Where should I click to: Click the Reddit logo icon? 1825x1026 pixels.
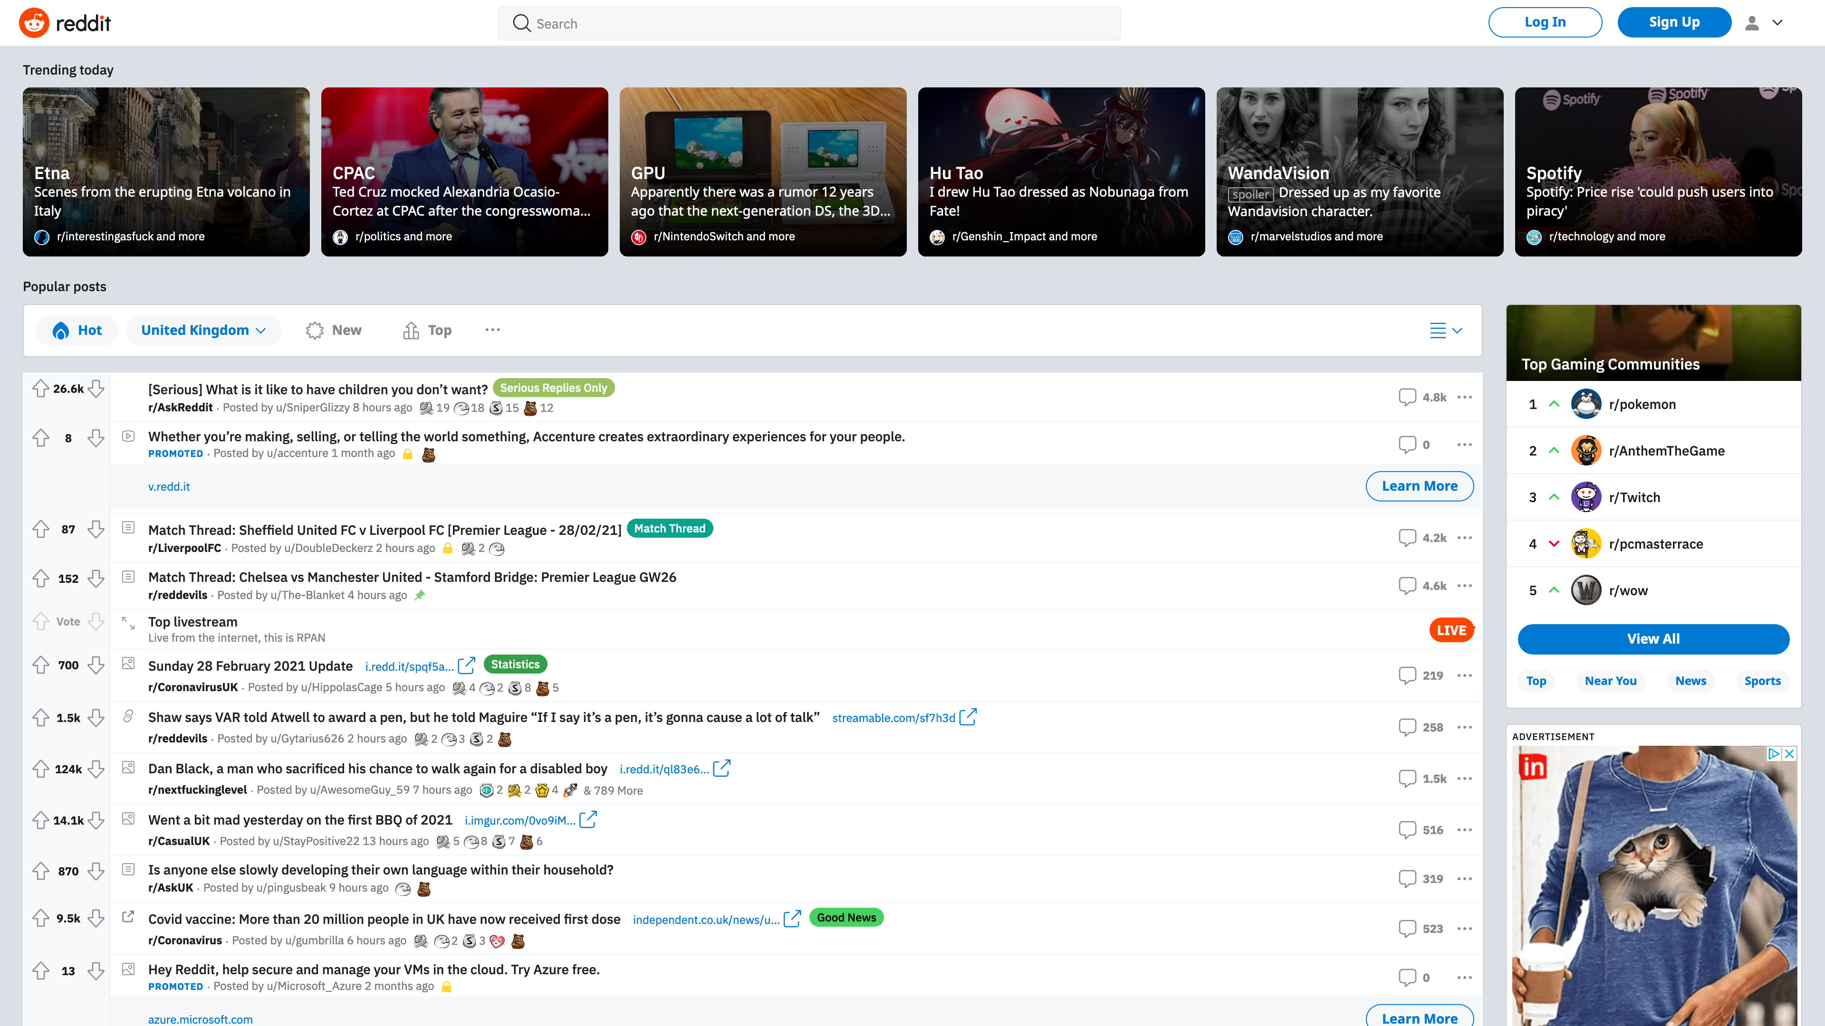click(x=34, y=23)
